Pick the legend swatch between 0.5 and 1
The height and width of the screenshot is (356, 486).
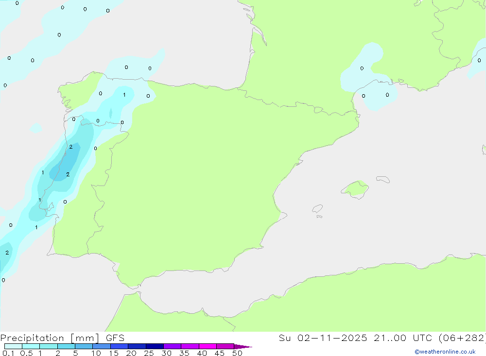31,346
